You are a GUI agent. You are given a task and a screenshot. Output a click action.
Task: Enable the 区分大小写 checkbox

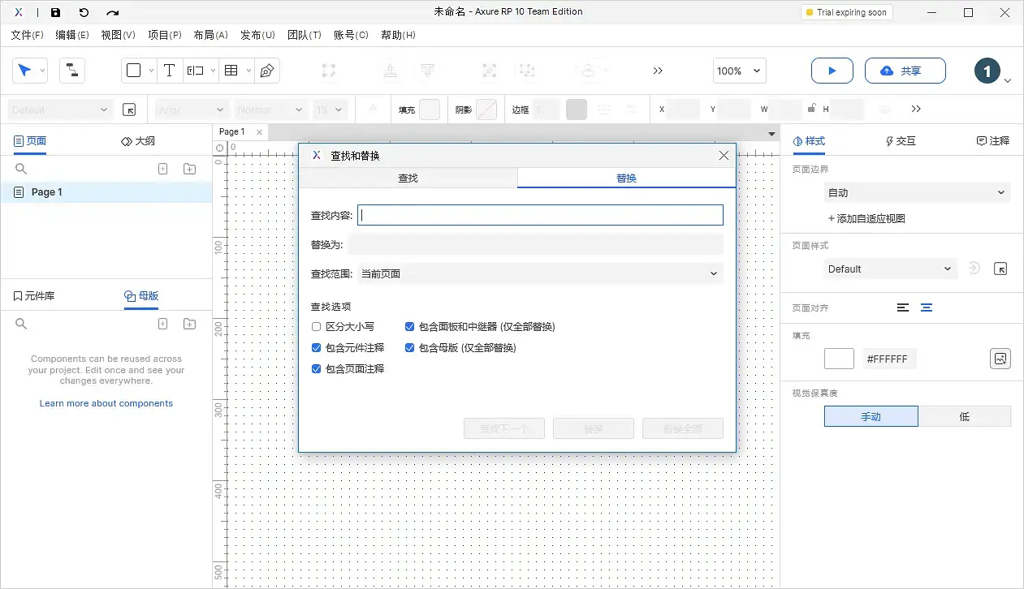[316, 326]
